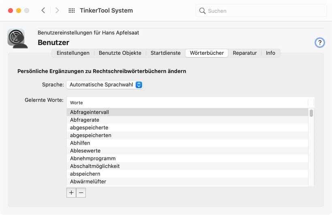Show all panes via the grid icon
Screen dimensions: 332x215
point(72,11)
